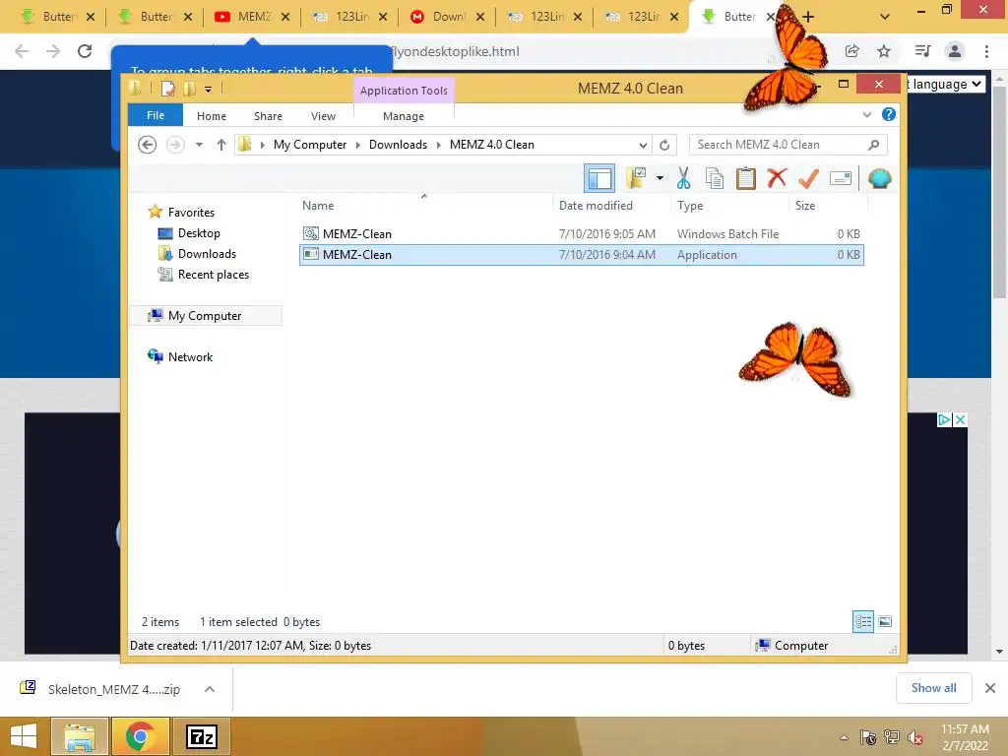Open the View ribbon tab
The height and width of the screenshot is (756, 1008).
click(x=323, y=116)
